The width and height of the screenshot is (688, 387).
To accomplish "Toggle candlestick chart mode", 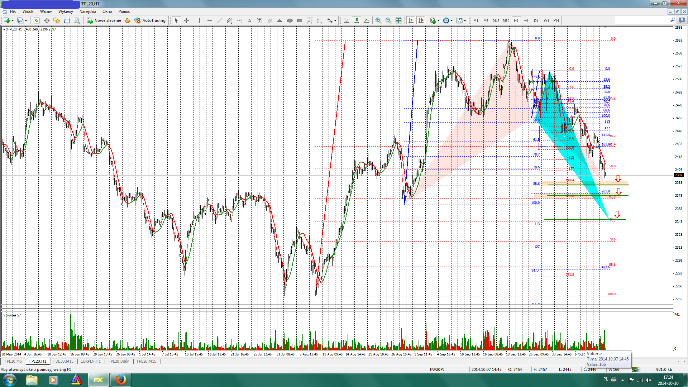I will [356, 20].
